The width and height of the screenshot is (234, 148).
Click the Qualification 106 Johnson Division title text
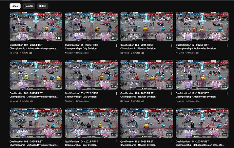[34, 95]
